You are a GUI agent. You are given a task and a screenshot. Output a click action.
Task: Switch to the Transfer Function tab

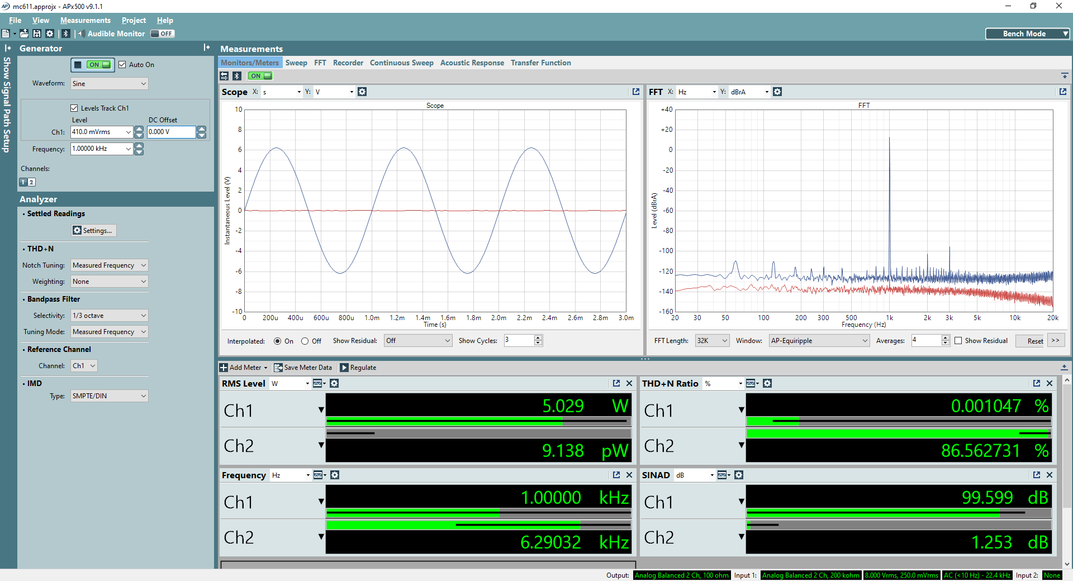pos(541,63)
